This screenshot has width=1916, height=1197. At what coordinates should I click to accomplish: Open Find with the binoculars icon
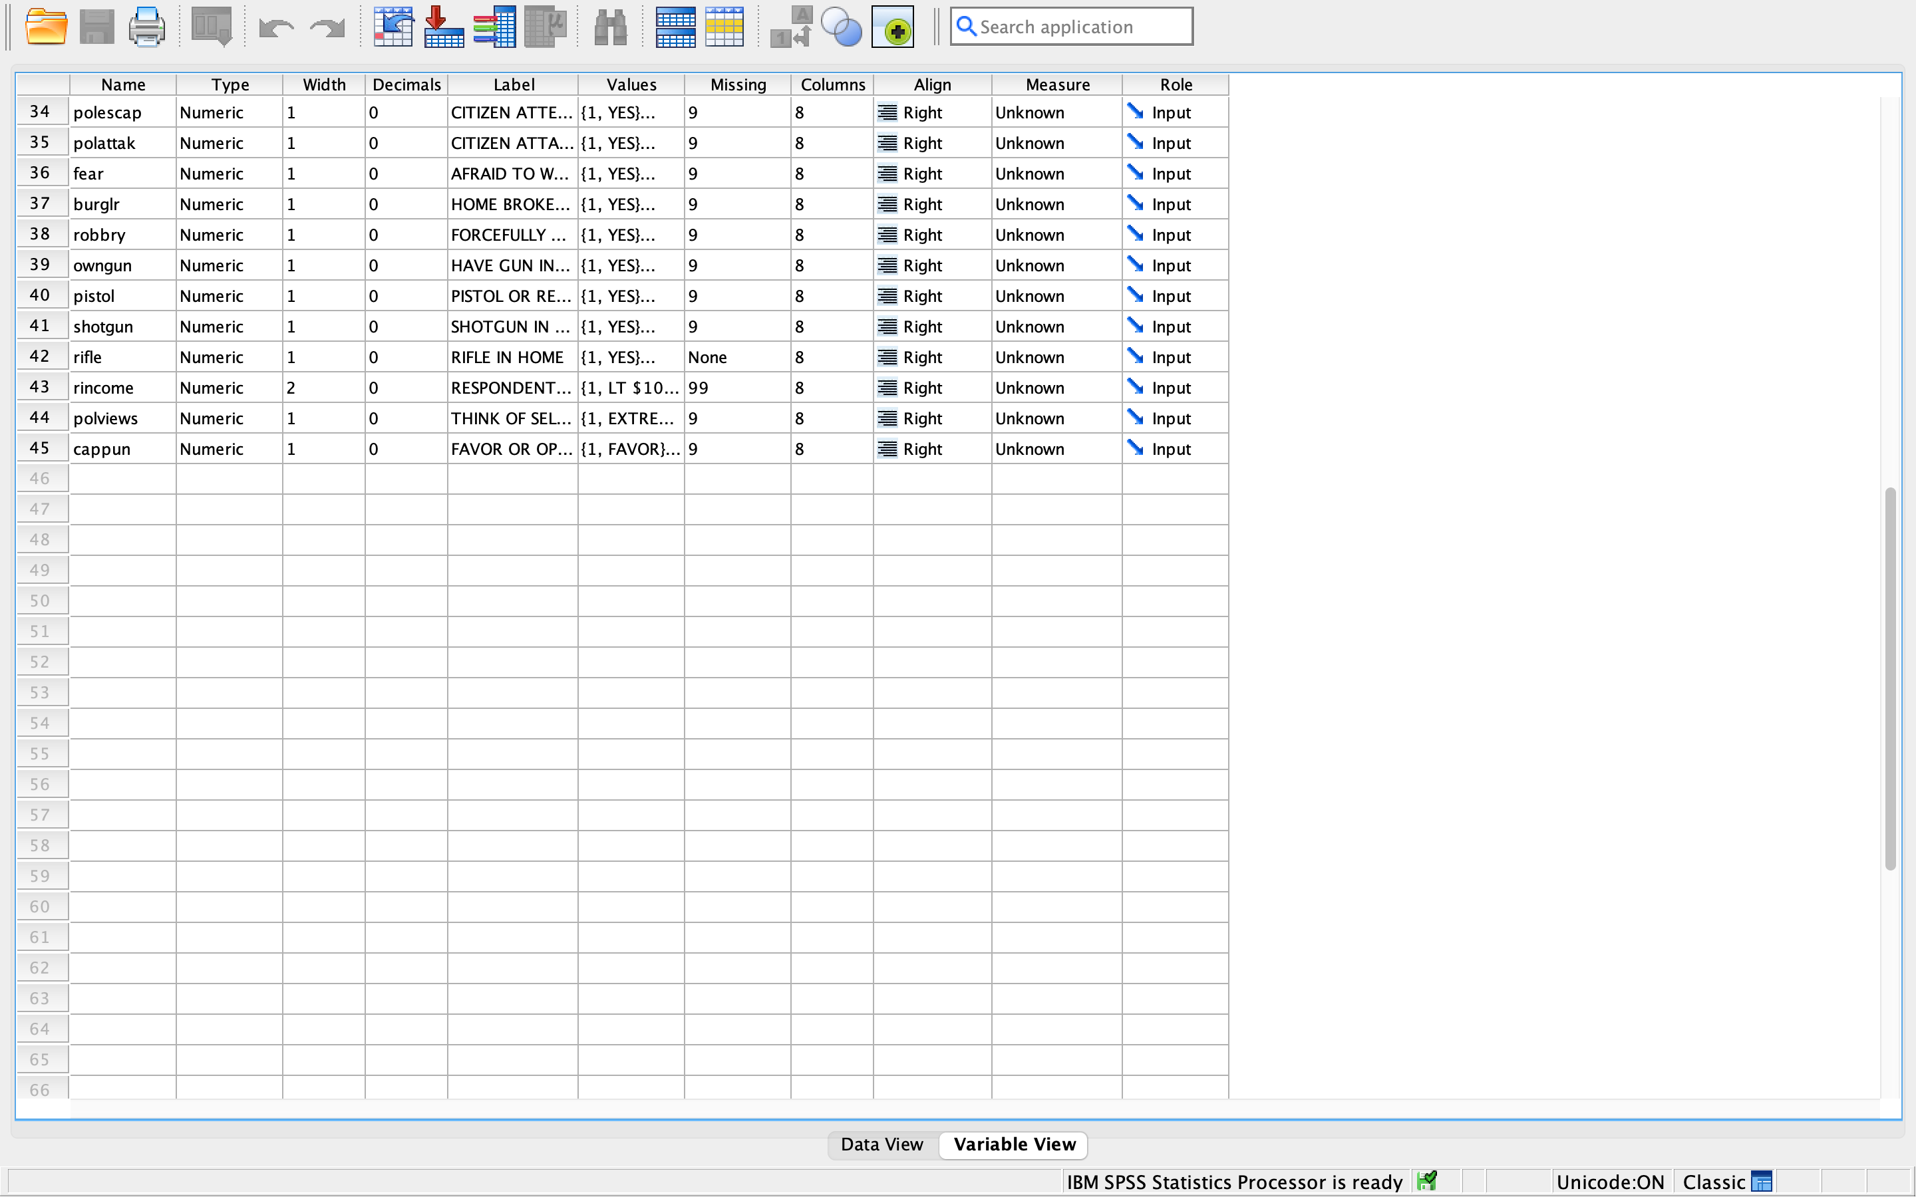click(x=609, y=26)
